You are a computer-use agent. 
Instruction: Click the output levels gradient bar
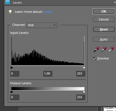tap(48, 89)
